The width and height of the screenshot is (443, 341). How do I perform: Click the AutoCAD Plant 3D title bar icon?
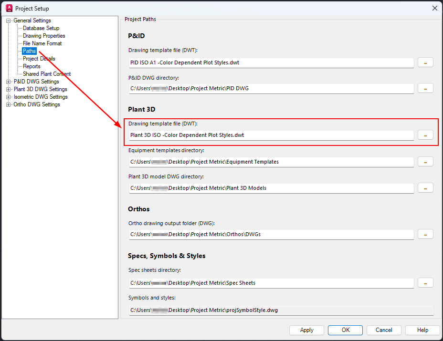(9, 8)
